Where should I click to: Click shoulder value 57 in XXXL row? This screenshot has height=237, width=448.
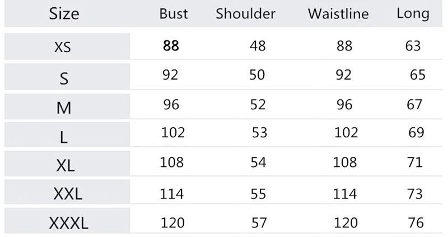259,223
